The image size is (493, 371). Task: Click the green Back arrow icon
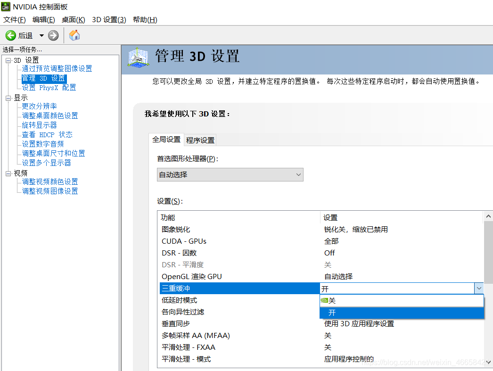(x=11, y=35)
